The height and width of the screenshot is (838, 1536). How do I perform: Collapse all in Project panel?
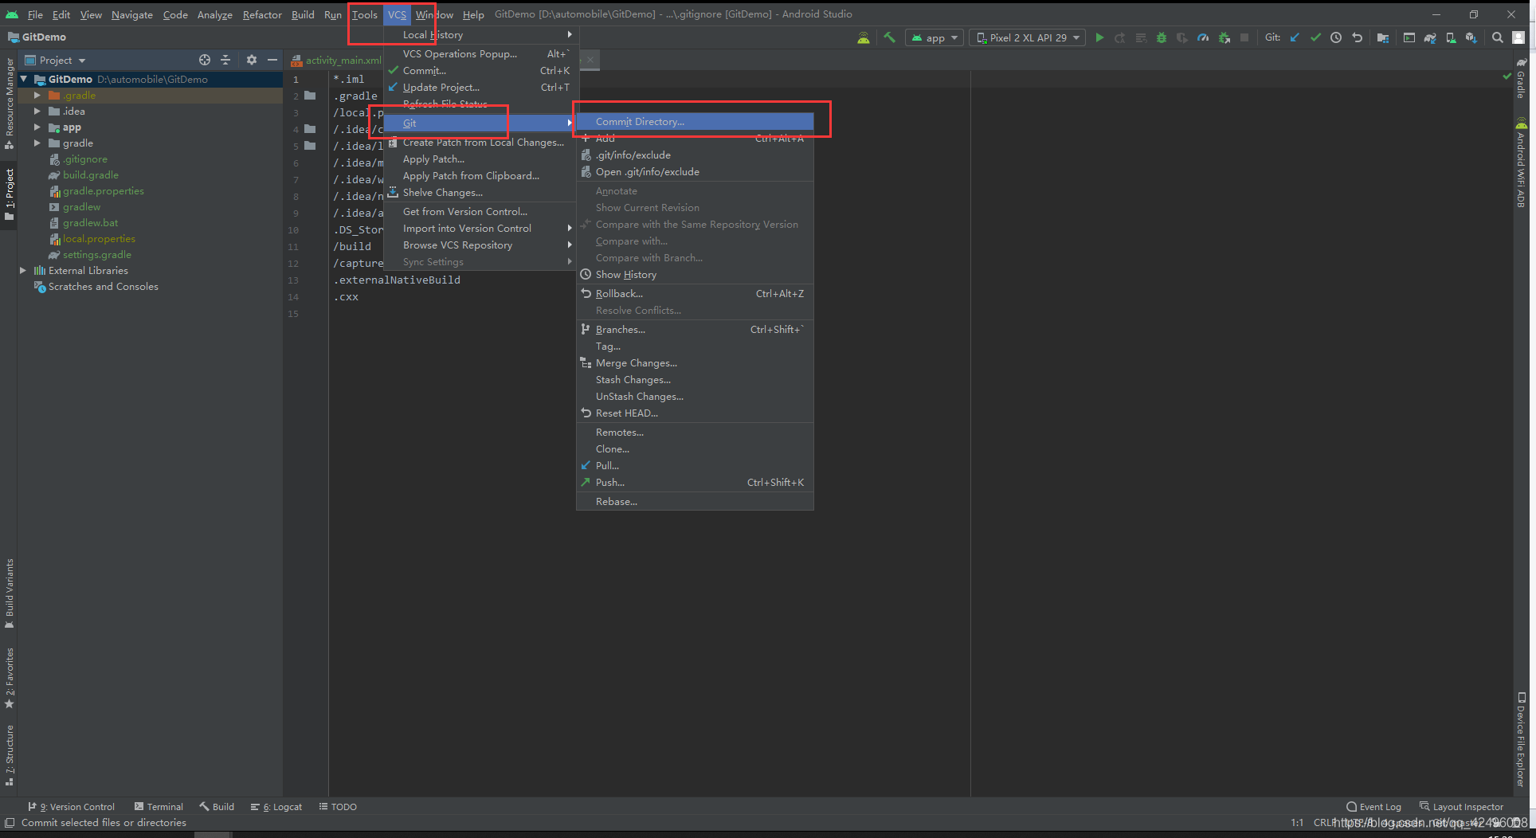pyautogui.click(x=225, y=60)
